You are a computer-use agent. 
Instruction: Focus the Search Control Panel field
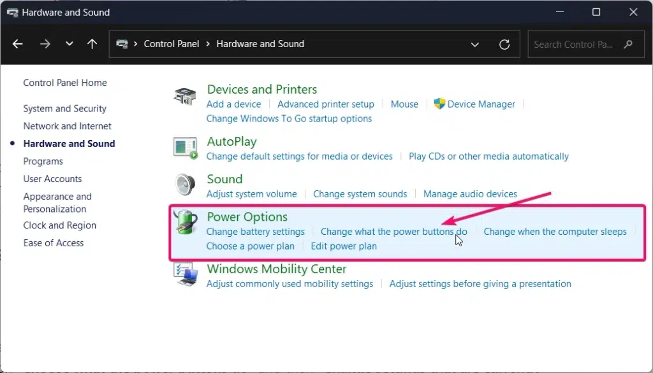pos(585,44)
